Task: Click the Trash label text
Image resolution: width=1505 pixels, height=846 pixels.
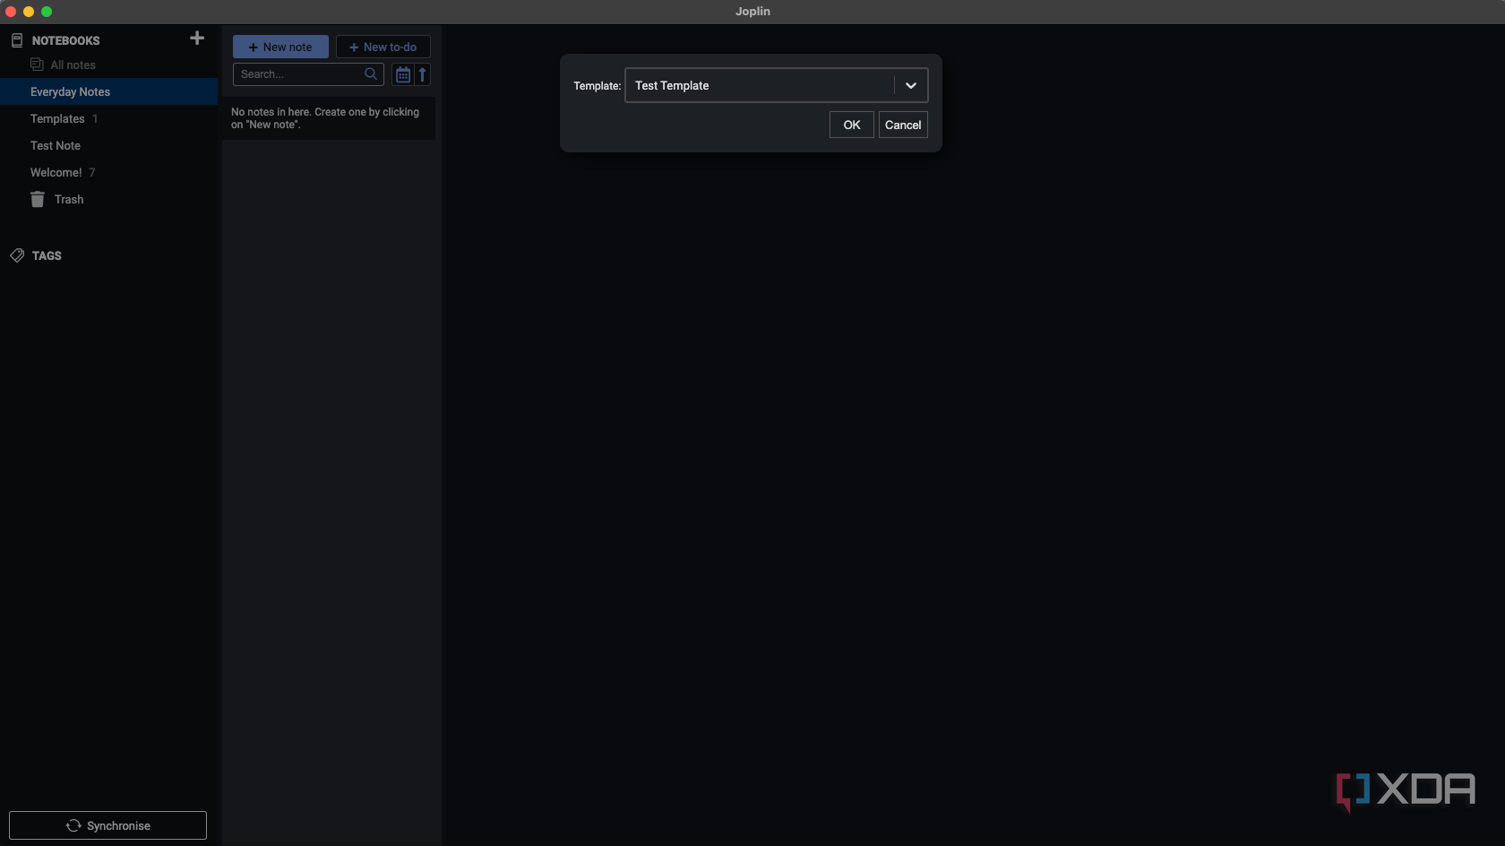Action: pos(69,199)
